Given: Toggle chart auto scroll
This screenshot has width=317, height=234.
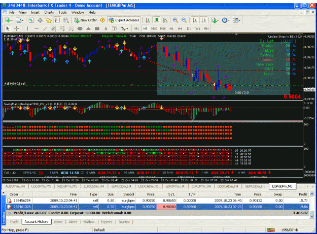Looking at the screenshot, I should (195, 20).
